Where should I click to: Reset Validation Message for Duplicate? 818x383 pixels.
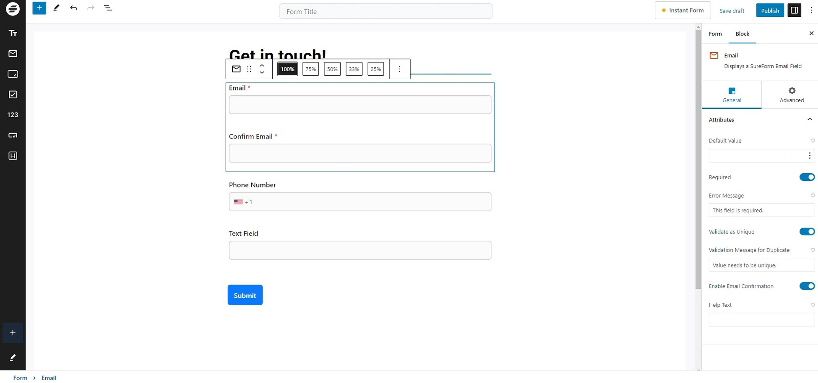813,250
